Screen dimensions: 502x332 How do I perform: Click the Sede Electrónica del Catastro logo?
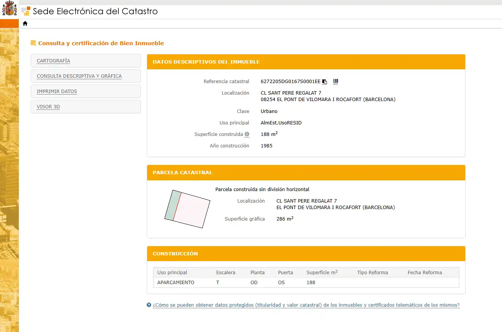90,11
